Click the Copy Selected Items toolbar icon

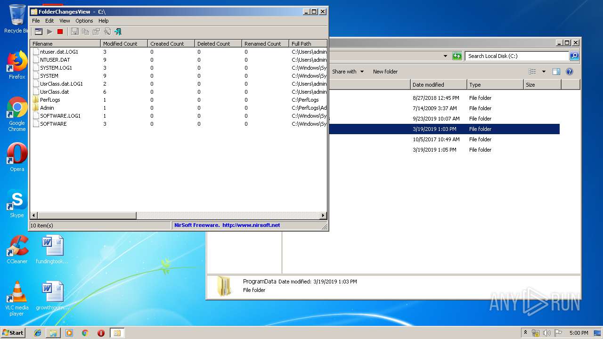85,32
